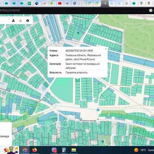Click the 16°C weather widget
This screenshot has height=154, width=154.
144,150
